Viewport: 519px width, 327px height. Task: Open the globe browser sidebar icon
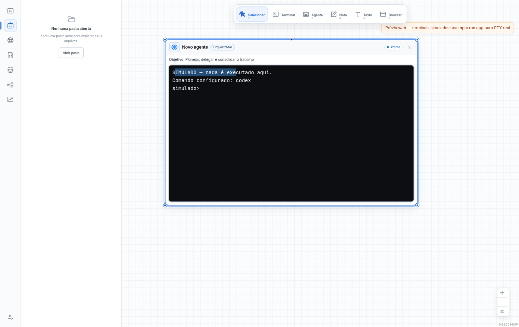[10, 40]
